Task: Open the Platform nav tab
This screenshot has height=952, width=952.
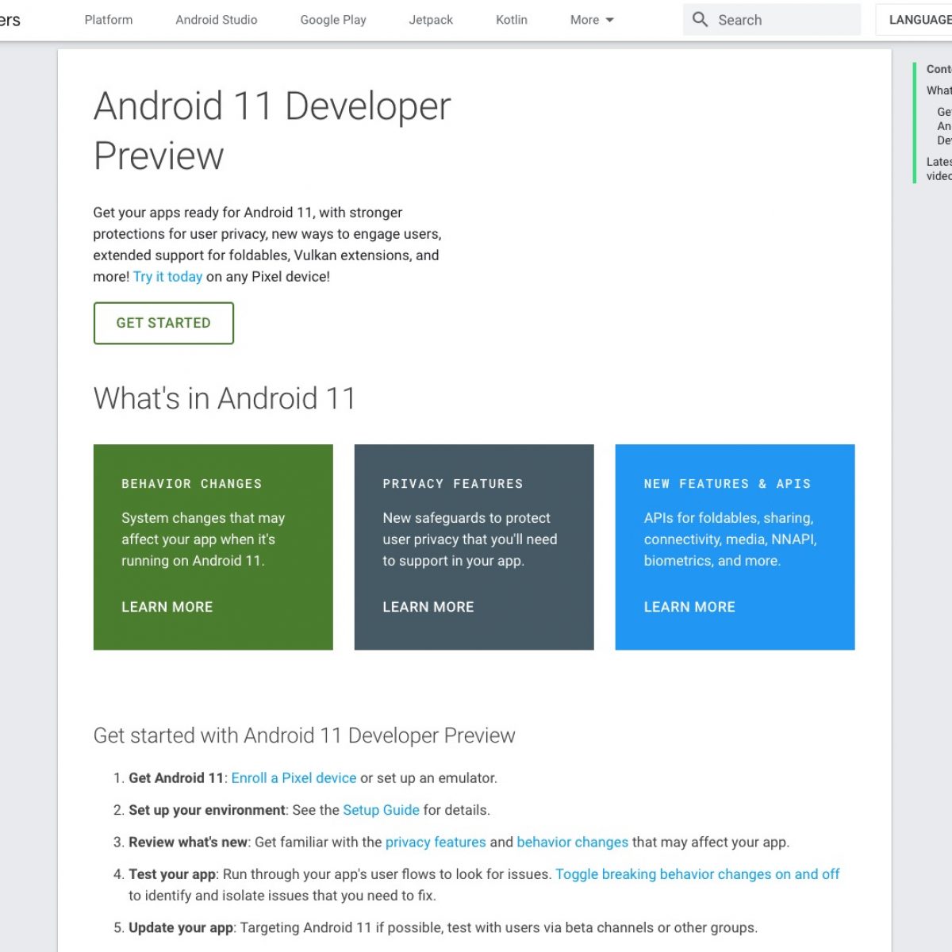Action: (x=109, y=20)
